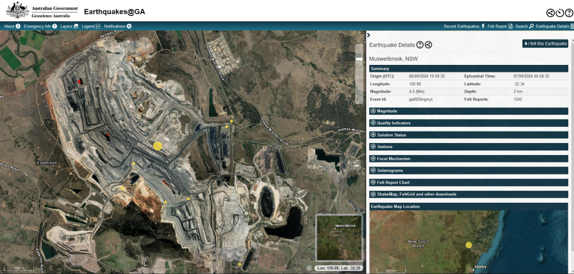Click the history clock icon in header
The image size is (574, 274).
560,13
